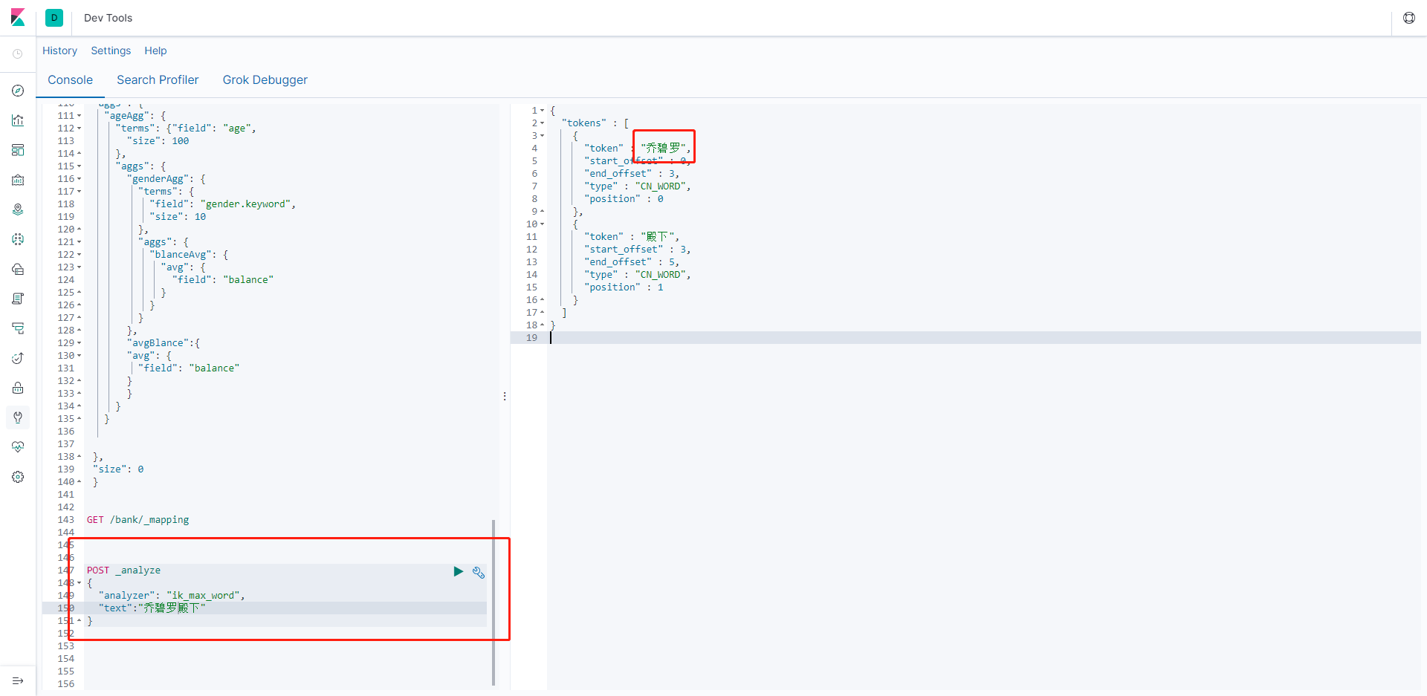Open History menu
Screen dimensions: 1427x696
[59, 51]
